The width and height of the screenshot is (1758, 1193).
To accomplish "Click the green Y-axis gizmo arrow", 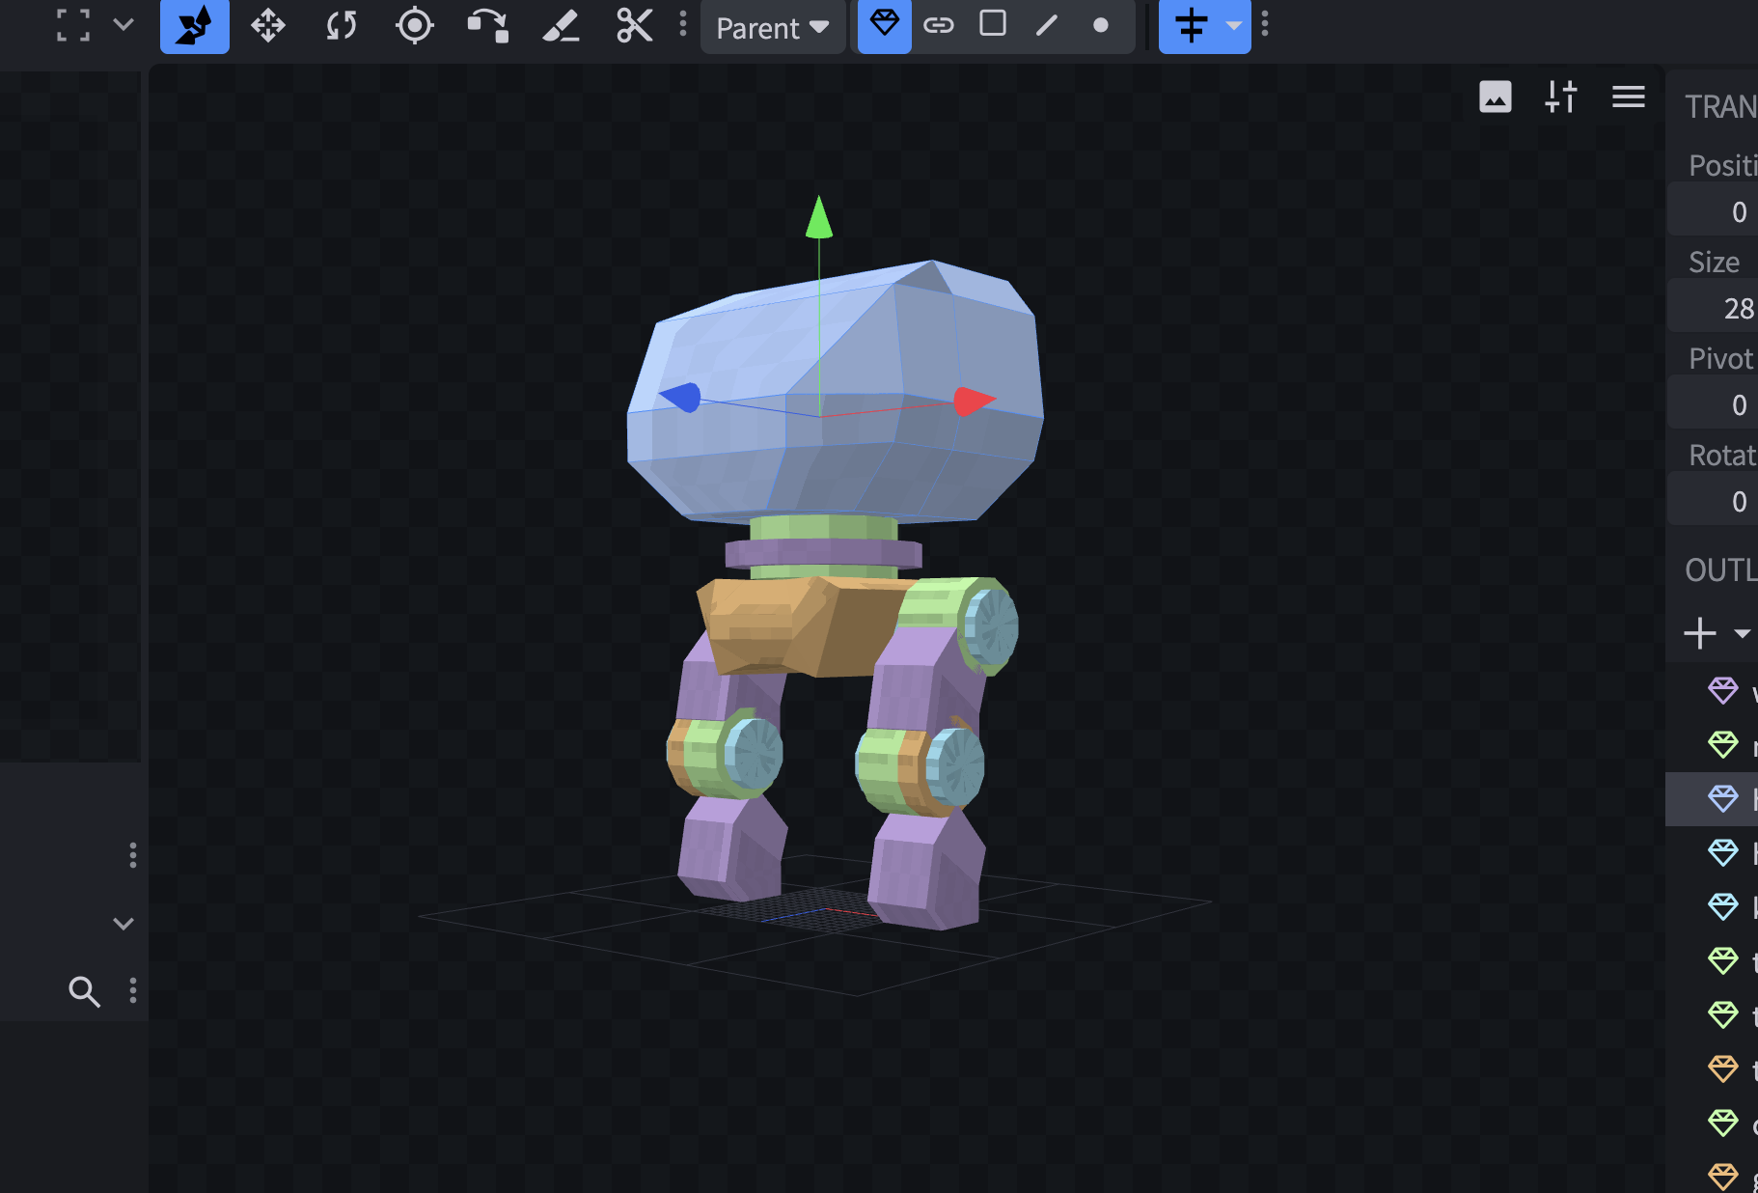I will [819, 217].
